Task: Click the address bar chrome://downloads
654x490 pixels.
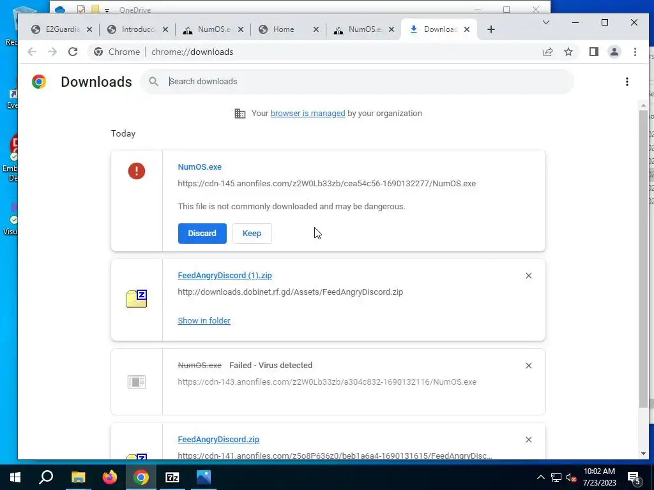Action: tap(192, 52)
